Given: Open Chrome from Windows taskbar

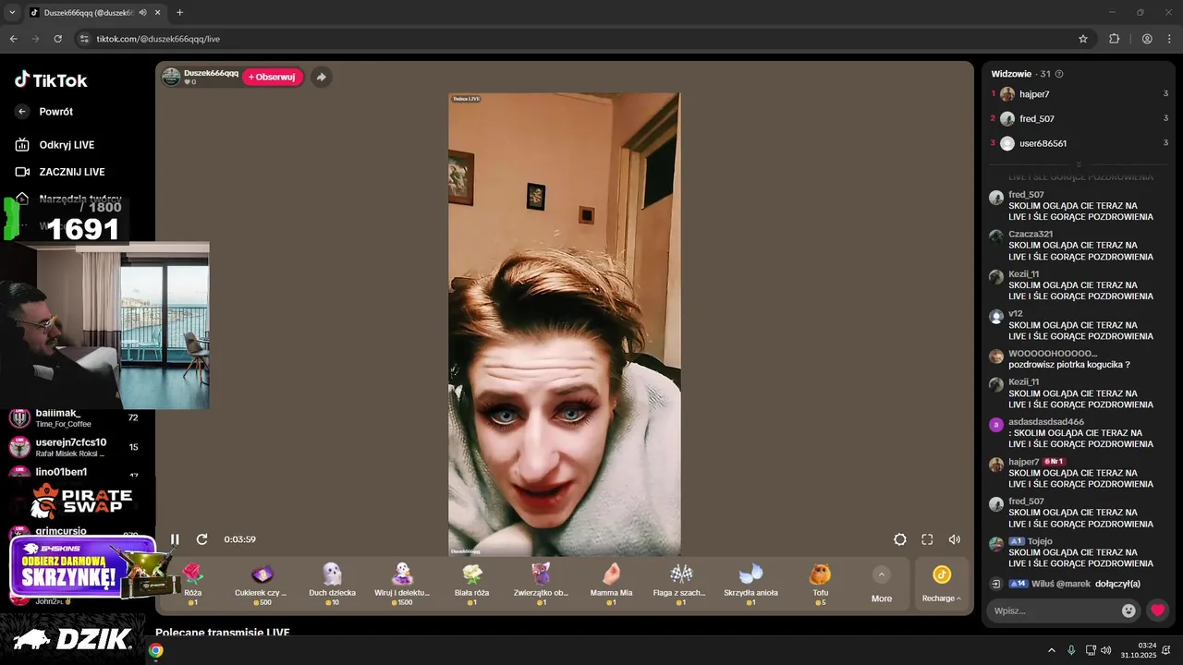Looking at the screenshot, I should [x=155, y=650].
